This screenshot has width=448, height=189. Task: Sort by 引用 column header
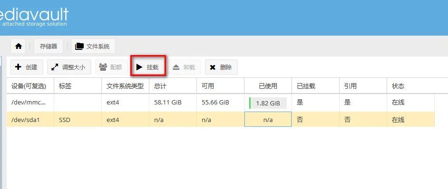click(363, 86)
